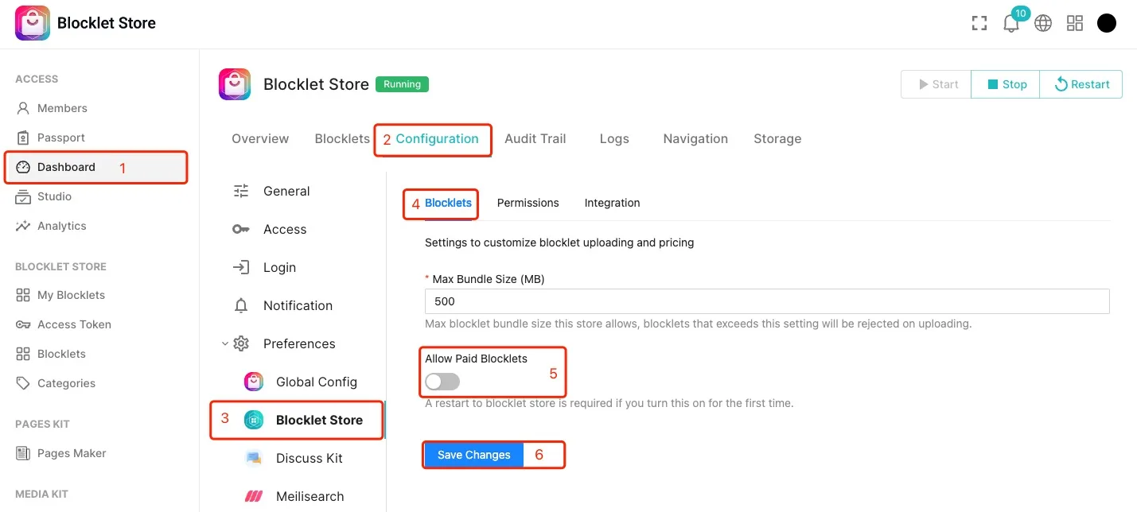This screenshot has width=1137, height=512.
Task: Open language globe icon
Action: coord(1043,23)
